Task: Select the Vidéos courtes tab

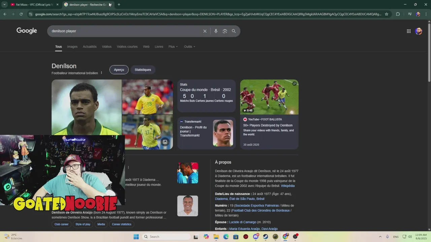Action: pyautogui.click(x=127, y=47)
